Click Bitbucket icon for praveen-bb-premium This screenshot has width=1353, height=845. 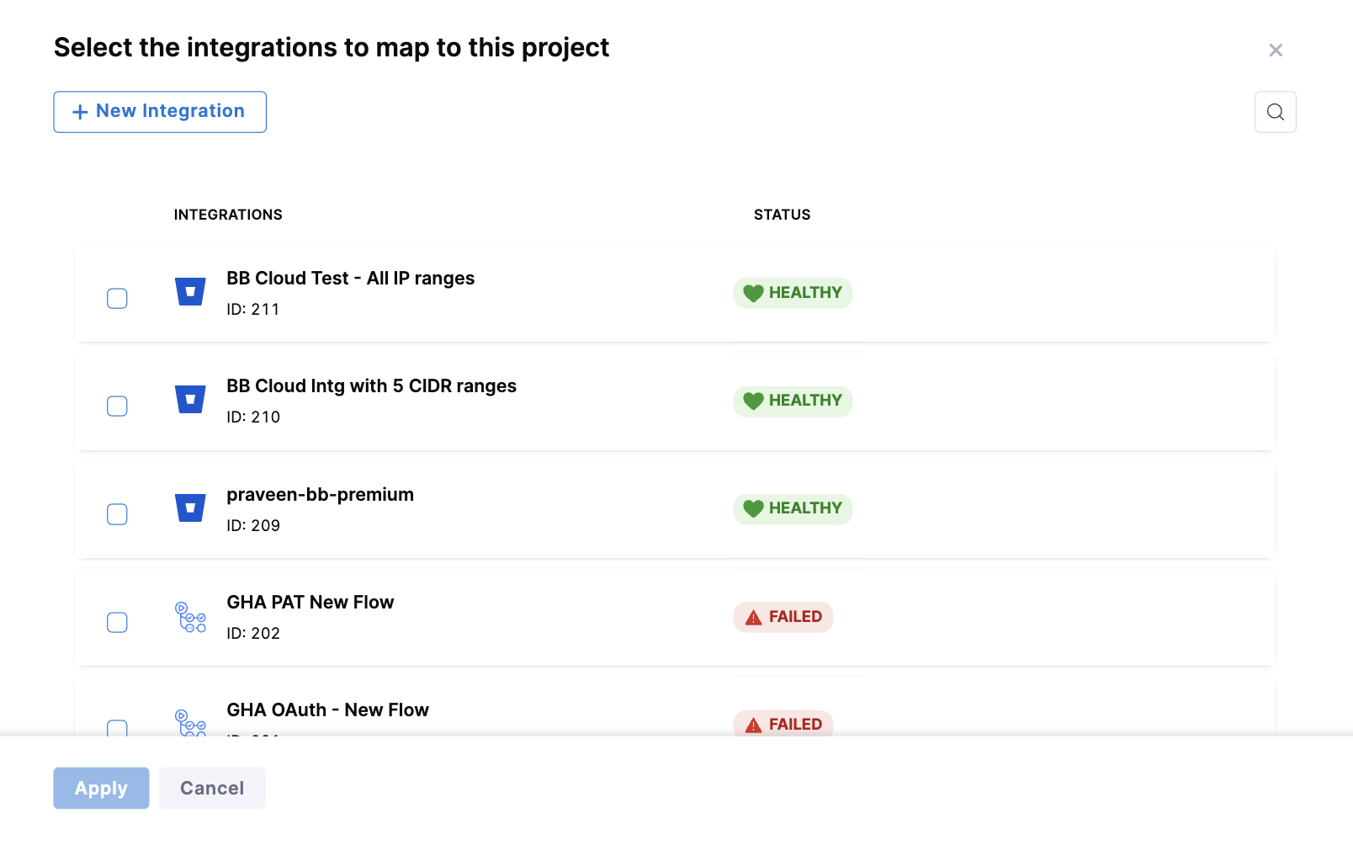coord(190,508)
